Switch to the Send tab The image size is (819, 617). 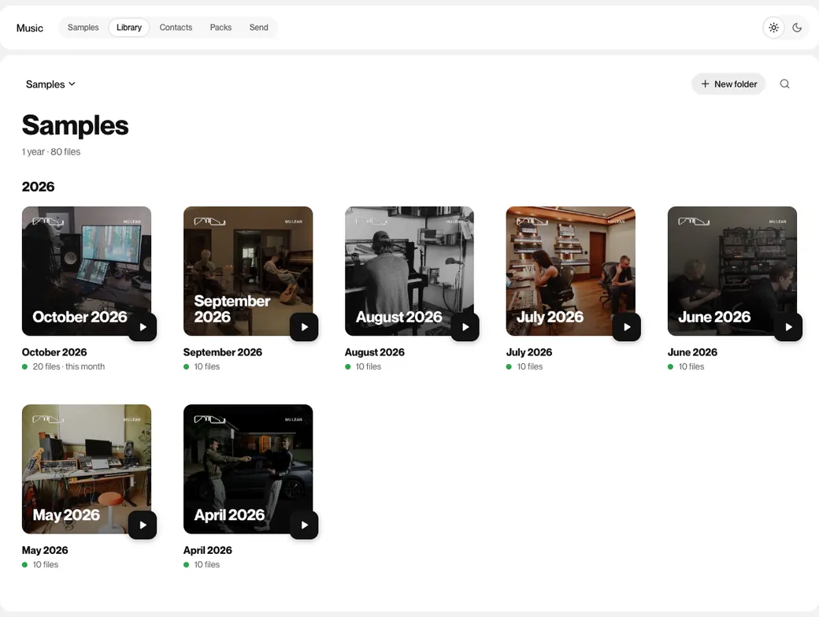[x=258, y=28]
